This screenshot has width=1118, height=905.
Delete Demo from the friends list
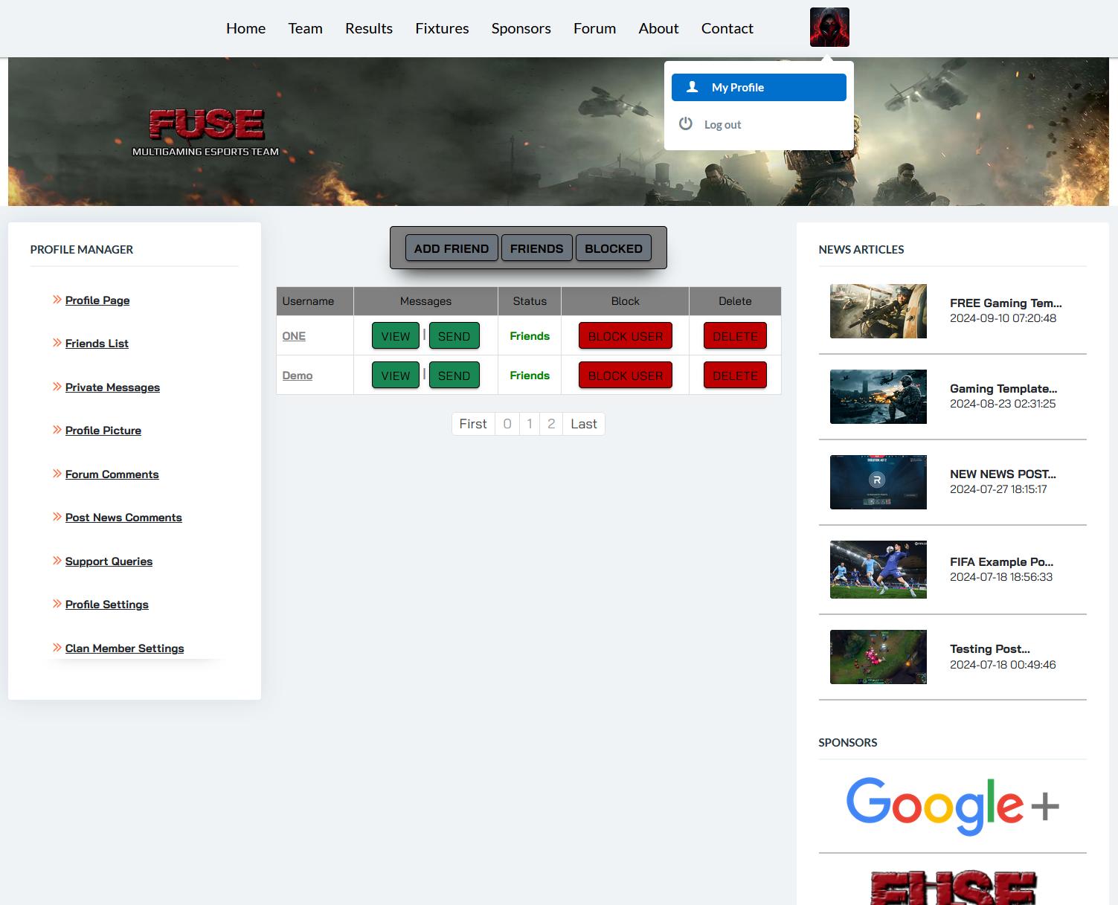coord(734,376)
